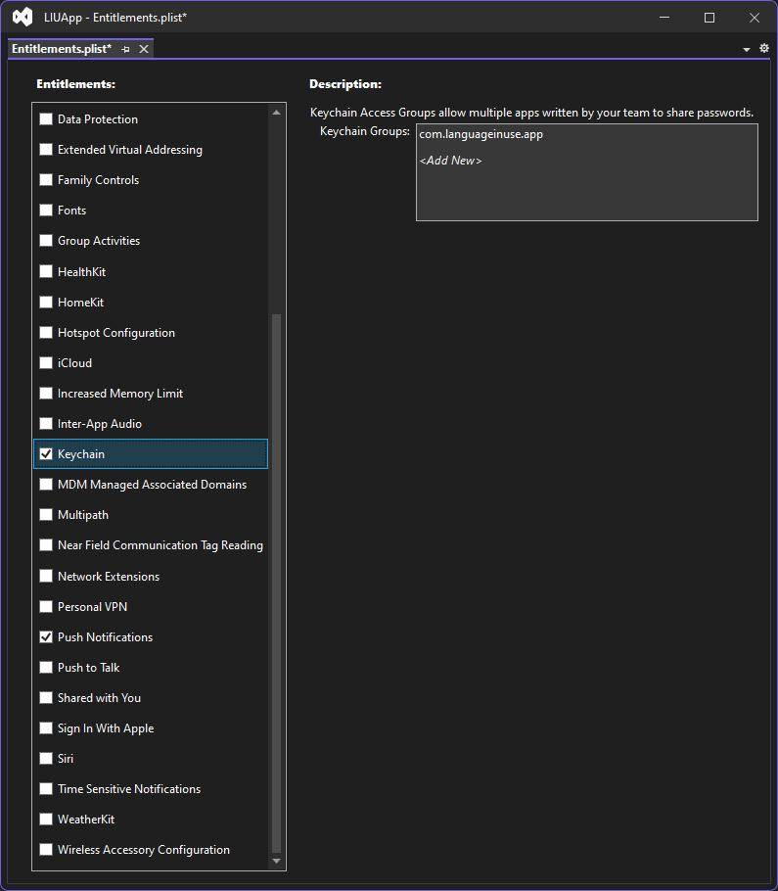Check the Fonts entitlement

[x=46, y=211]
